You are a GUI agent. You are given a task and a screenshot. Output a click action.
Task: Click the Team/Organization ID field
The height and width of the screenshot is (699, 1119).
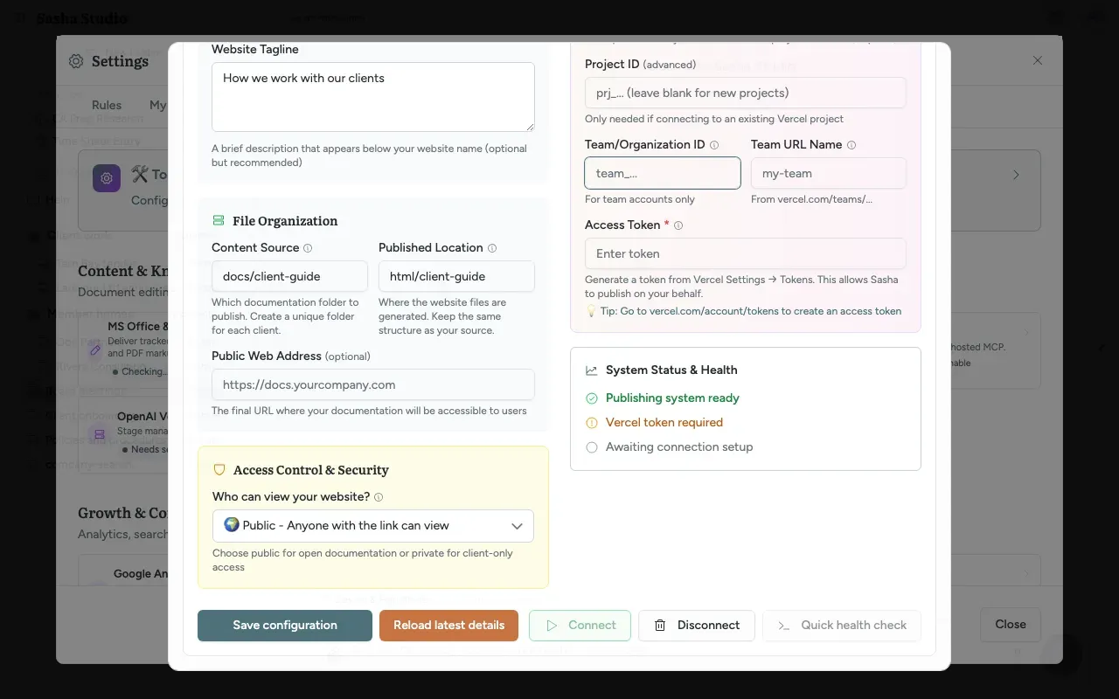pos(663,173)
